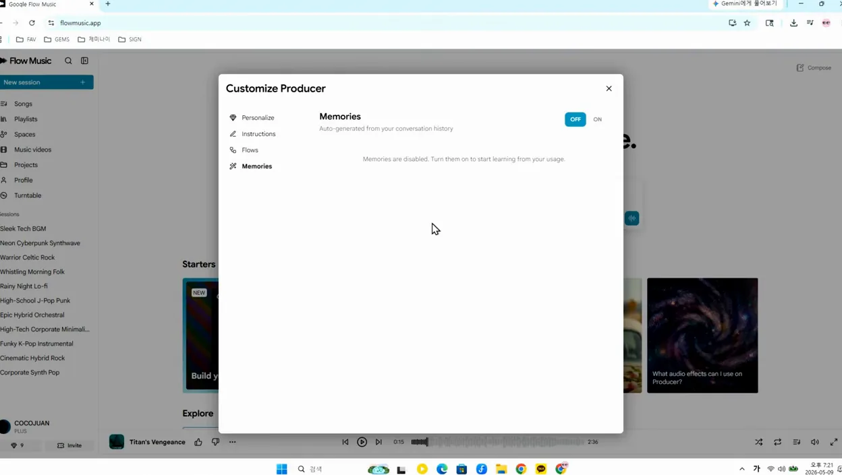Expand the player to fullscreen
The width and height of the screenshot is (842, 475).
[834, 442]
